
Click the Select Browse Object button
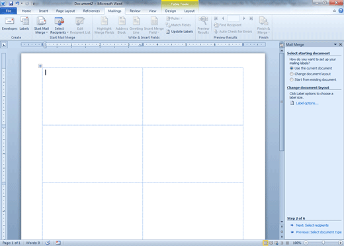tap(282, 231)
